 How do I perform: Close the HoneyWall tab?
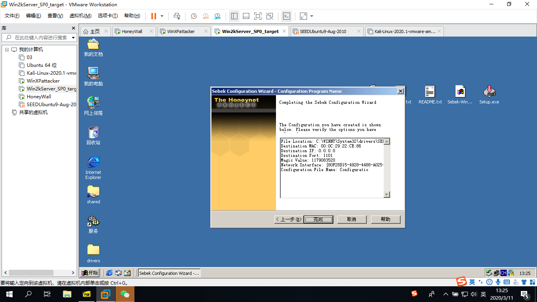click(x=151, y=31)
